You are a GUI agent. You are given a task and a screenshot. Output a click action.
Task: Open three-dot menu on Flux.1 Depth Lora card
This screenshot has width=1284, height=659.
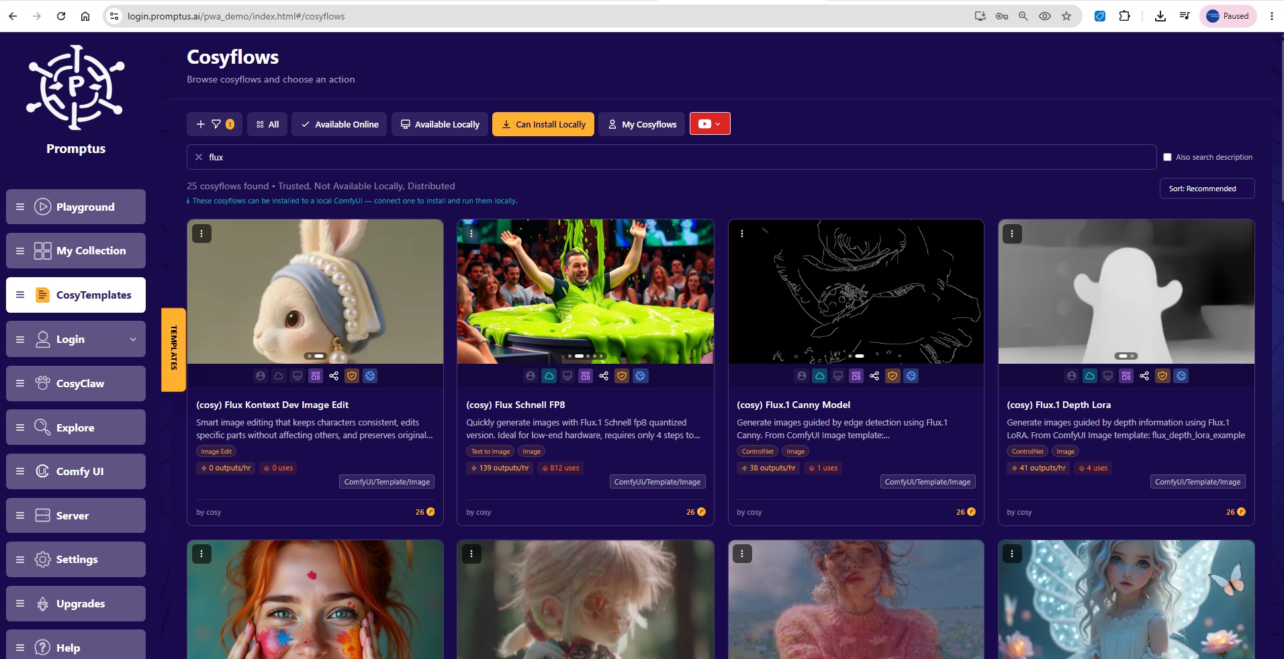[1012, 234]
